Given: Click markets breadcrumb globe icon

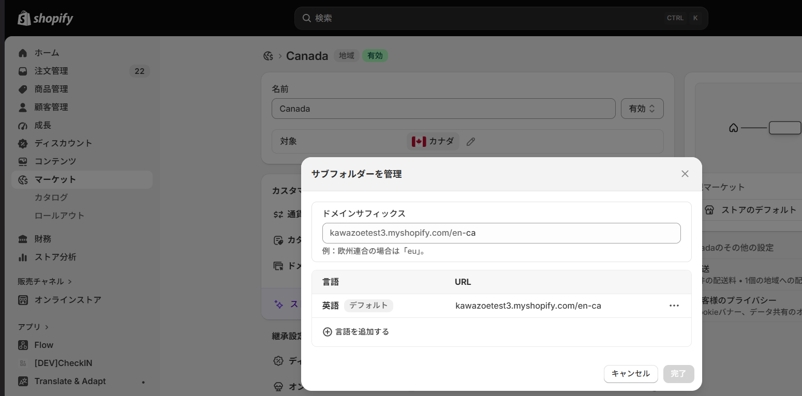Looking at the screenshot, I should coord(268,56).
